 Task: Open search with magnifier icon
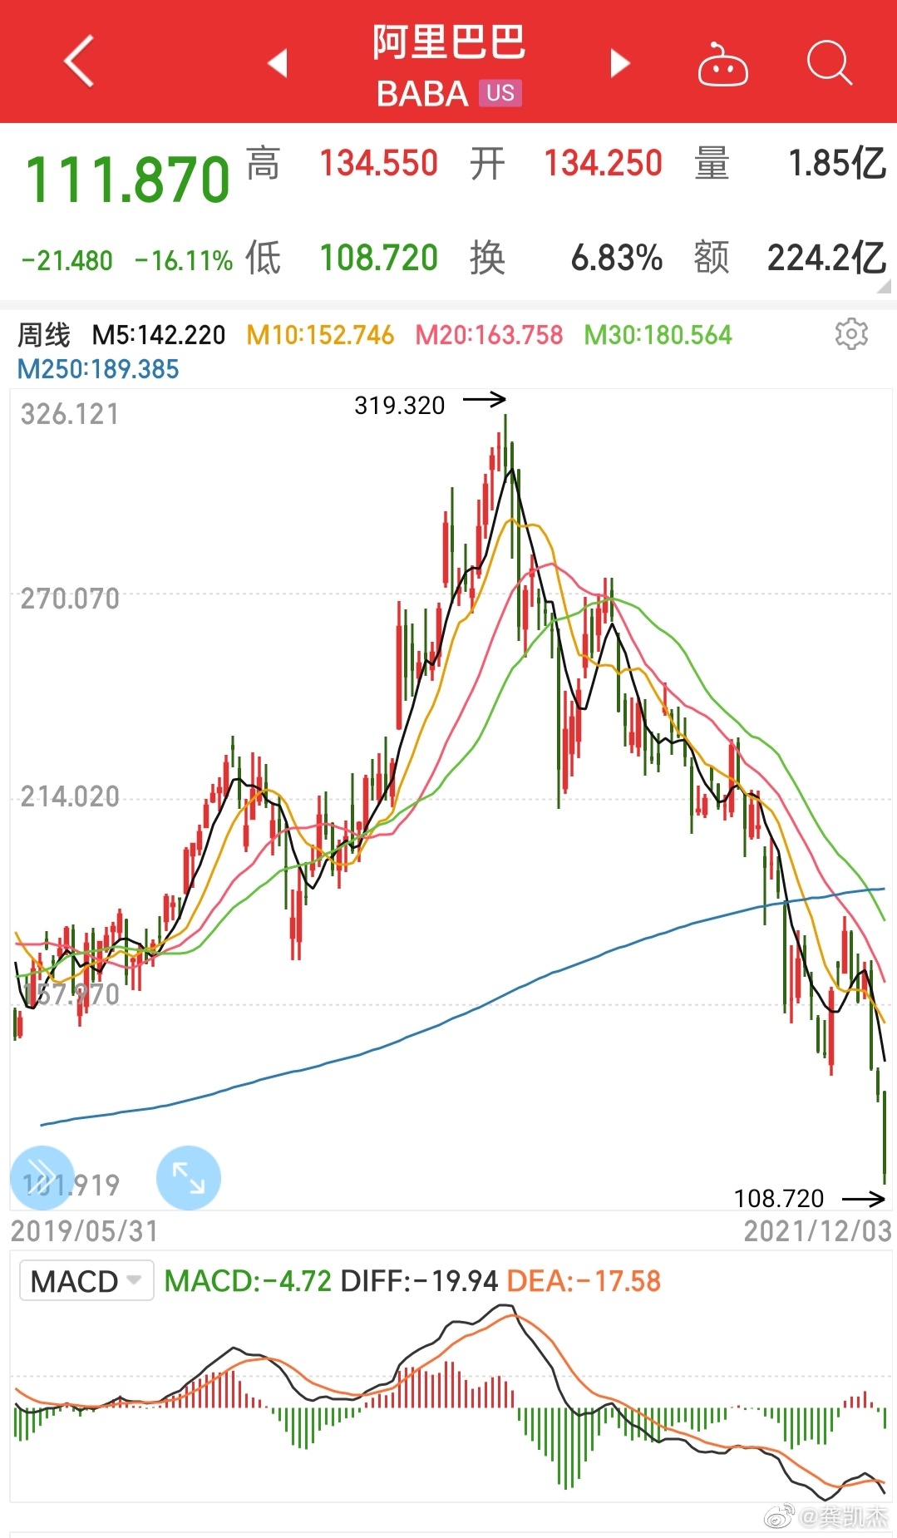pyautogui.click(x=830, y=62)
